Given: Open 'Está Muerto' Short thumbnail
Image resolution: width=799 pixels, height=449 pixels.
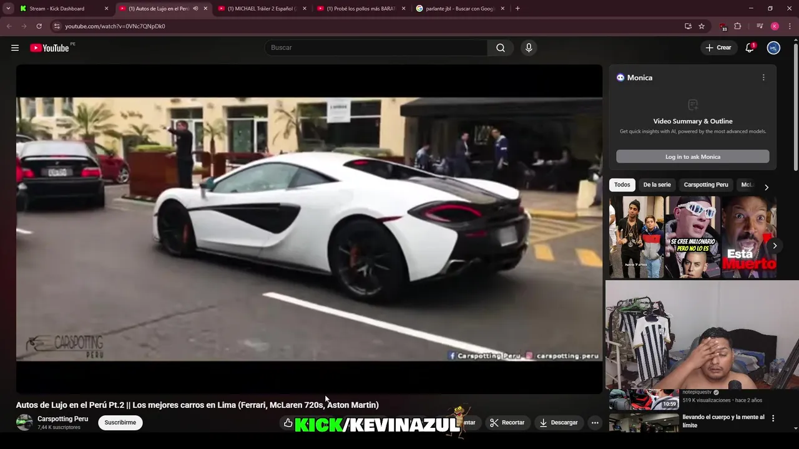Looking at the screenshot, I should [748, 237].
